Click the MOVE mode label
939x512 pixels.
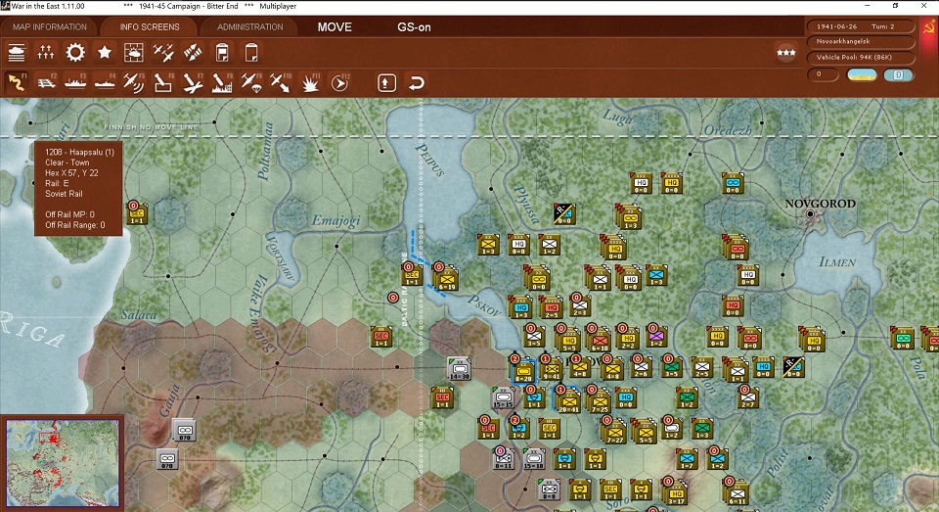tap(335, 27)
